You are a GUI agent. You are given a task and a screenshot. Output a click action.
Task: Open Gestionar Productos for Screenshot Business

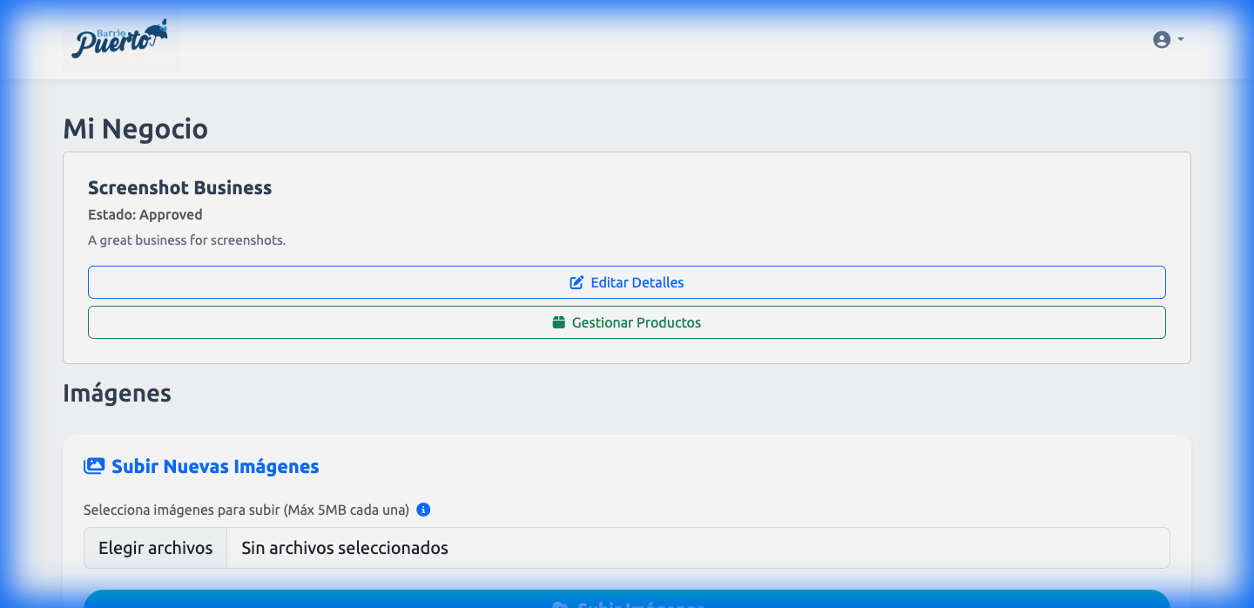point(626,321)
